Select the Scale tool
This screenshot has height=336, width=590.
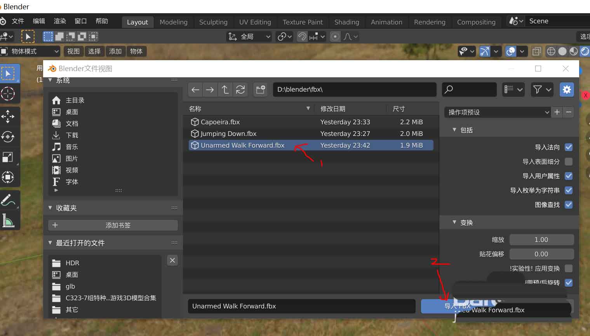(8, 157)
